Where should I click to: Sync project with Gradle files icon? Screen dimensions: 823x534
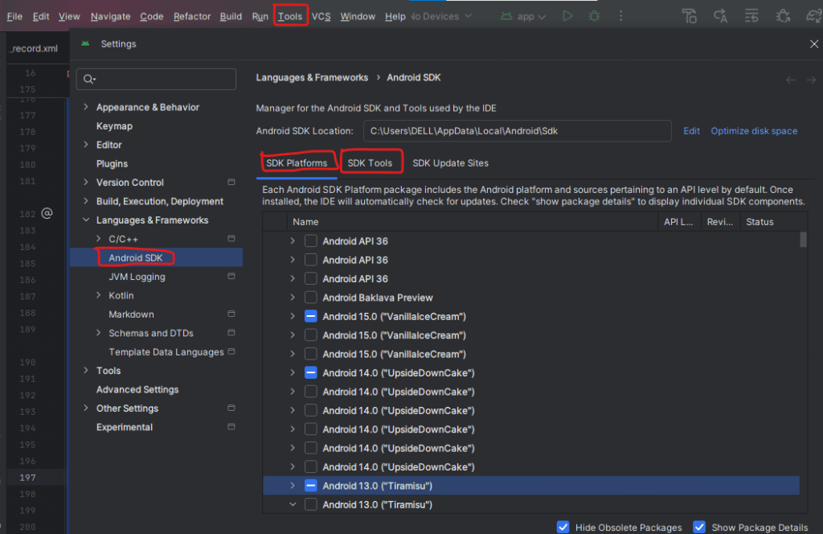point(812,16)
